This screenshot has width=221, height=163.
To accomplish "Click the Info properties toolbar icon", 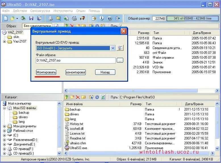I will coord(102,18).
